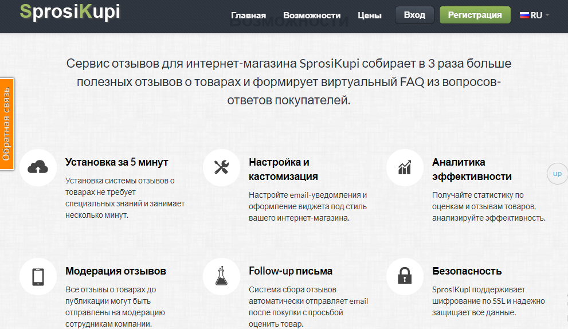The width and height of the screenshot is (568, 329).
Task: Click the lab flask icon
Action: click(x=221, y=277)
